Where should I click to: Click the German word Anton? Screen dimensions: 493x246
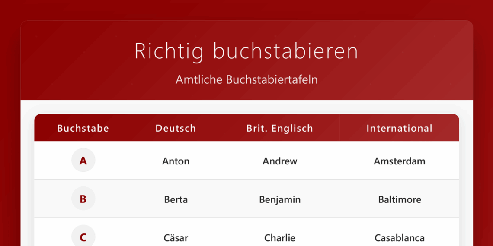[176, 161]
